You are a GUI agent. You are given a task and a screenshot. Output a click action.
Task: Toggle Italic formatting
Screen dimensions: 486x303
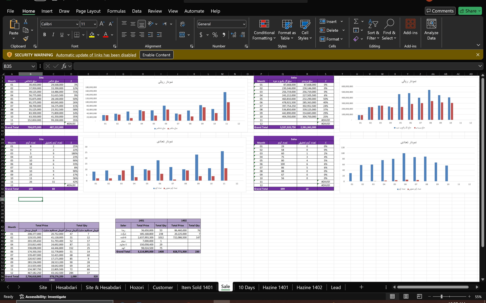[53, 35]
